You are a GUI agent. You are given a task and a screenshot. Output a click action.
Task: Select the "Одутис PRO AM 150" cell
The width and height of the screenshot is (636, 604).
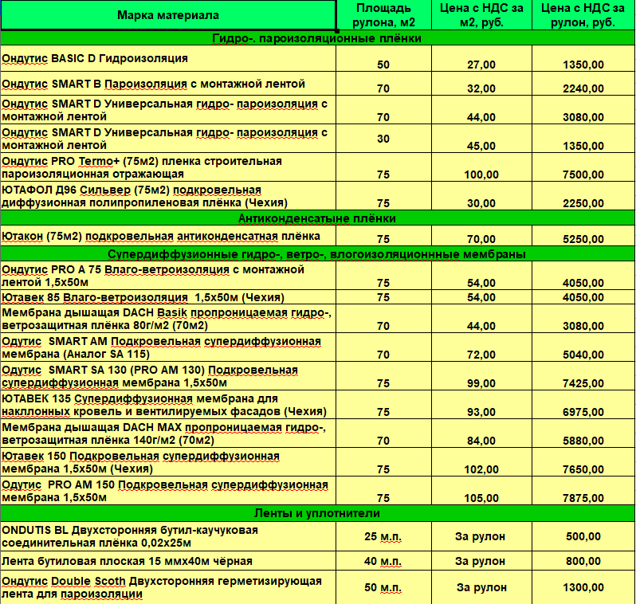pyautogui.click(x=168, y=491)
